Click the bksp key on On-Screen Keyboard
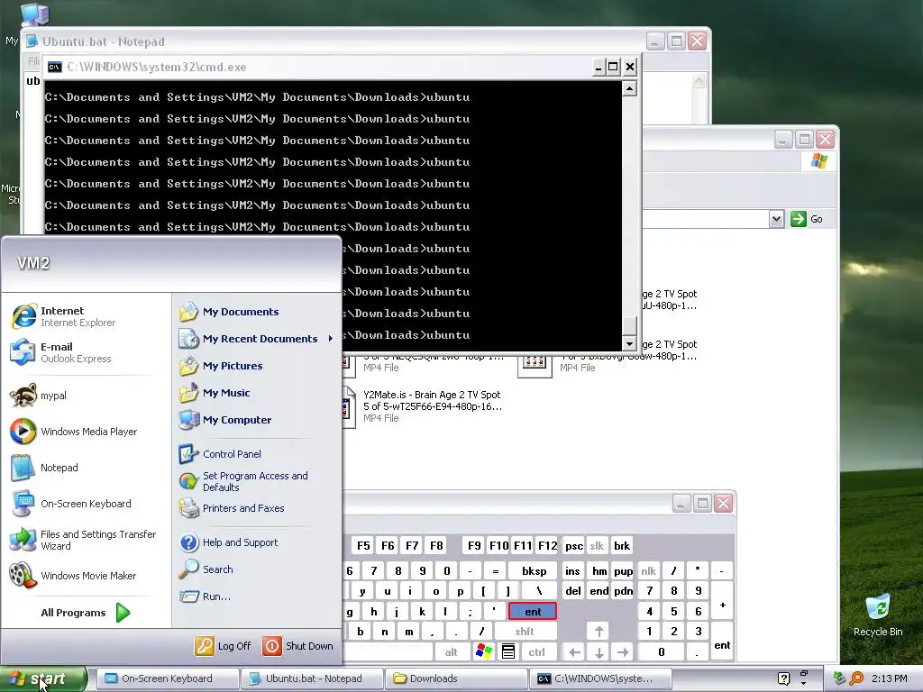 (534, 570)
